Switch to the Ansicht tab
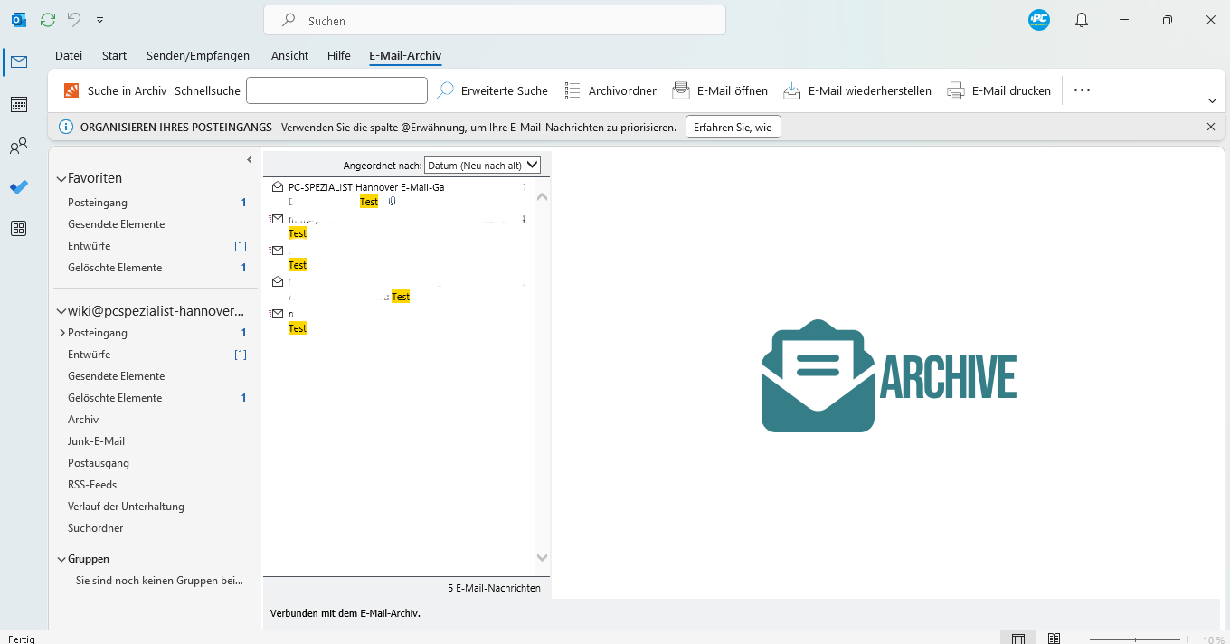 [289, 56]
